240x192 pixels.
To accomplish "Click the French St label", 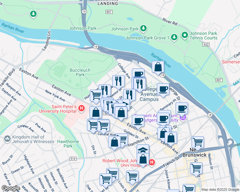I will point(171,162).
